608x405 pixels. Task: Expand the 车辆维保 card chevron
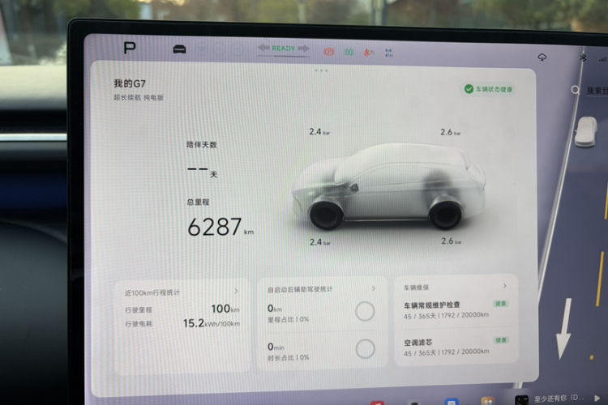coord(504,286)
